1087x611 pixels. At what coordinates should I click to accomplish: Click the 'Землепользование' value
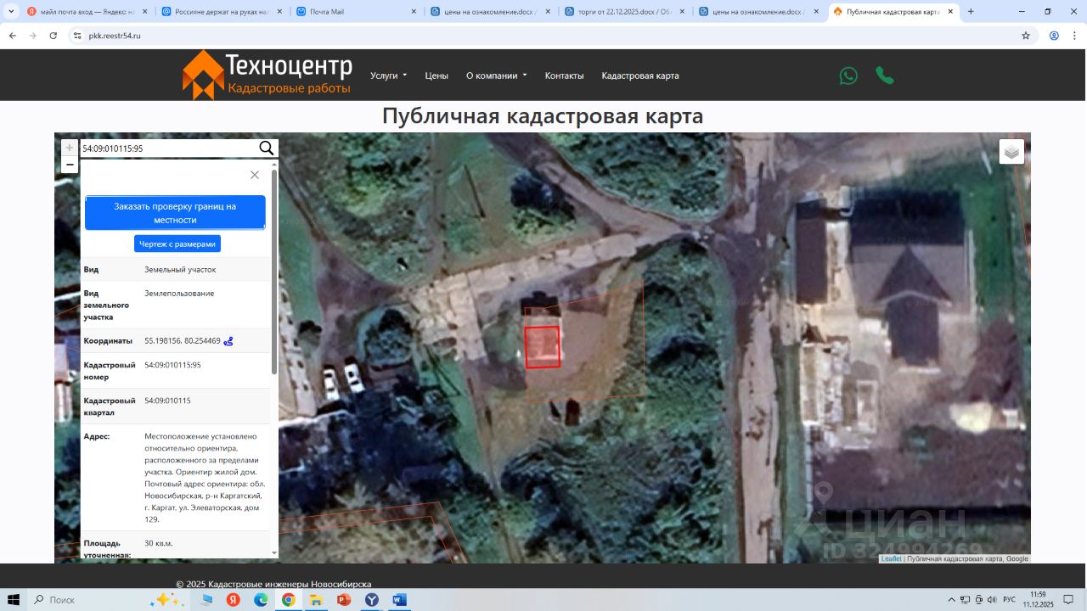(x=179, y=293)
